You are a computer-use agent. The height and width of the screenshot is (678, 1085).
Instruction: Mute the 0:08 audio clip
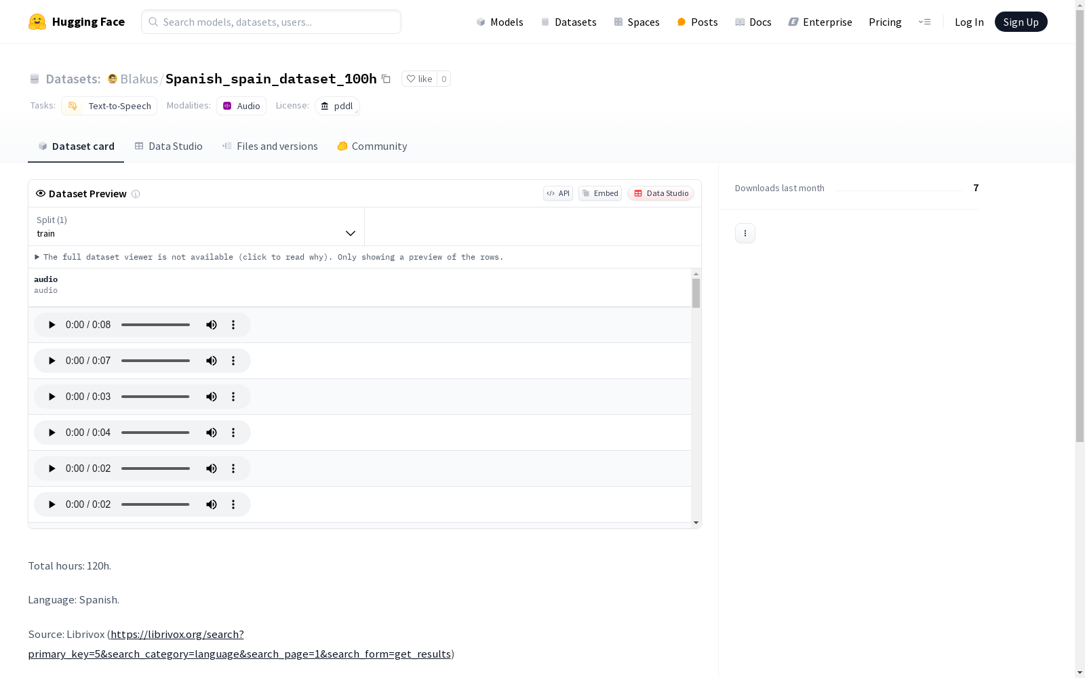[x=212, y=325]
